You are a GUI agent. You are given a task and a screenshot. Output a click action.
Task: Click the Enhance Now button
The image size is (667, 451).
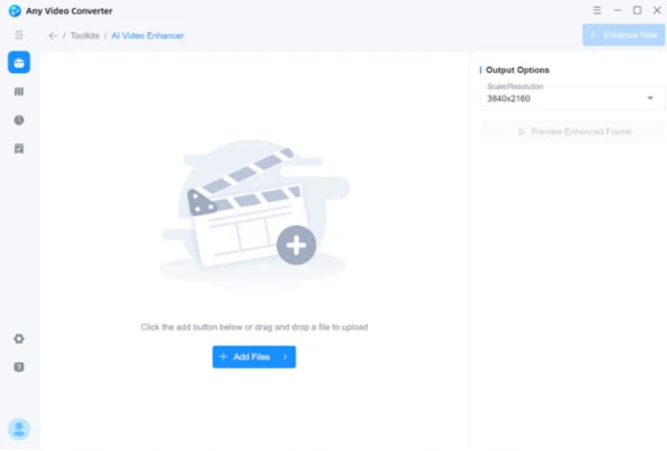click(623, 35)
